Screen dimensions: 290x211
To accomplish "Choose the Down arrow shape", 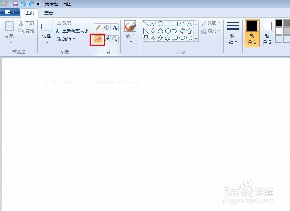I will coord(146,38).
